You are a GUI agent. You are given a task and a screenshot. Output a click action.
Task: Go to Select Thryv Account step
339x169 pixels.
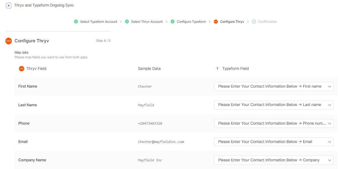point(147,22)
